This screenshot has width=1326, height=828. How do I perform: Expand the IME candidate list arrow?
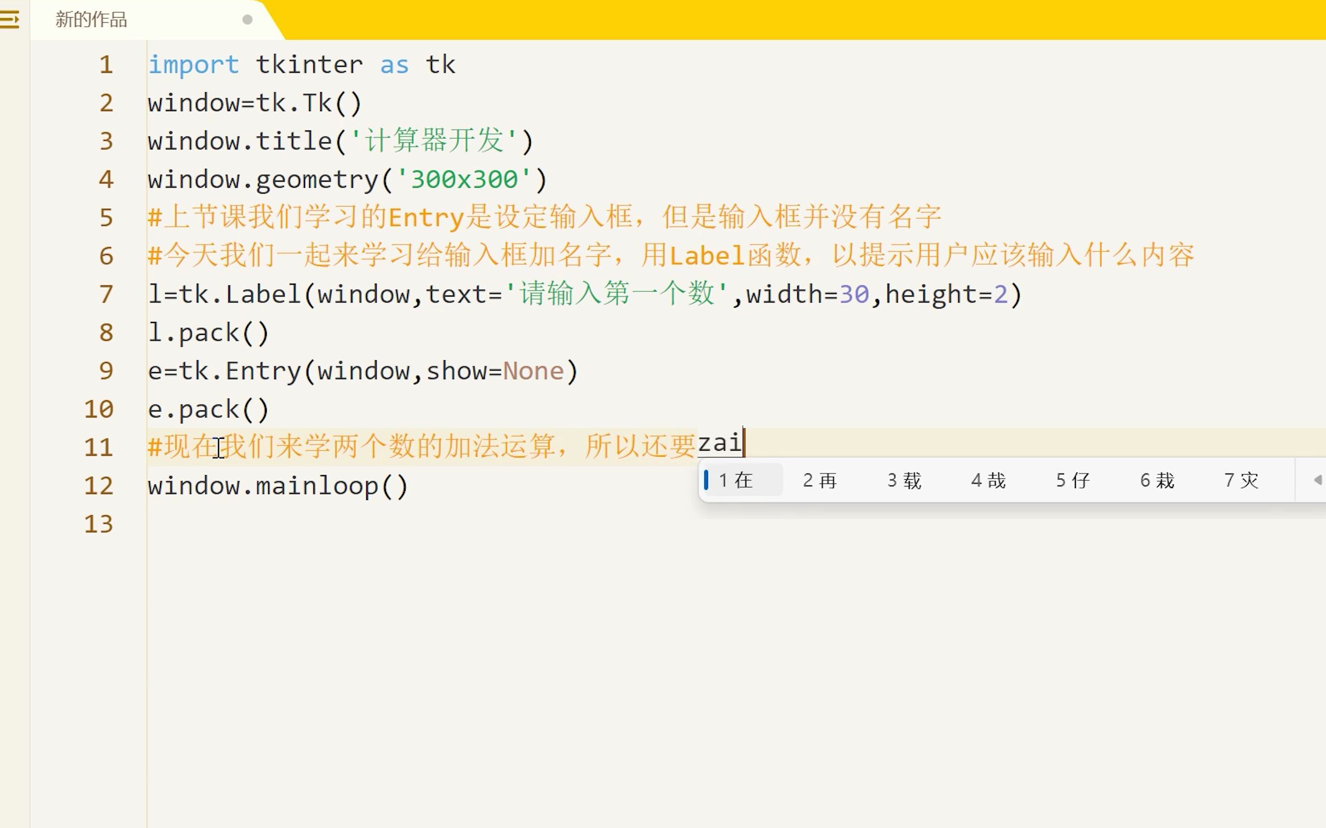pos(1317,480)
